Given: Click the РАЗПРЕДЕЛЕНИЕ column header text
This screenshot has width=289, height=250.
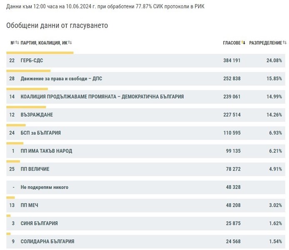Looking at the screenshot, I should [x=265, y=42].
